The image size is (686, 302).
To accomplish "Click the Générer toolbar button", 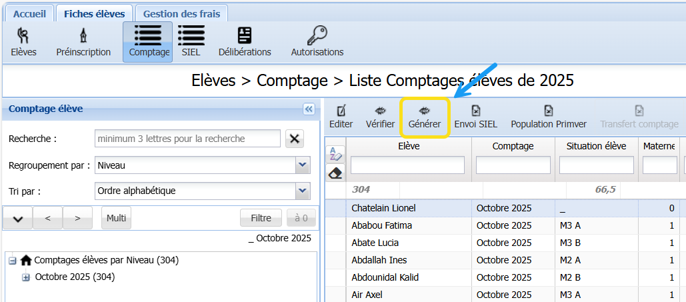I will [424, 117].
